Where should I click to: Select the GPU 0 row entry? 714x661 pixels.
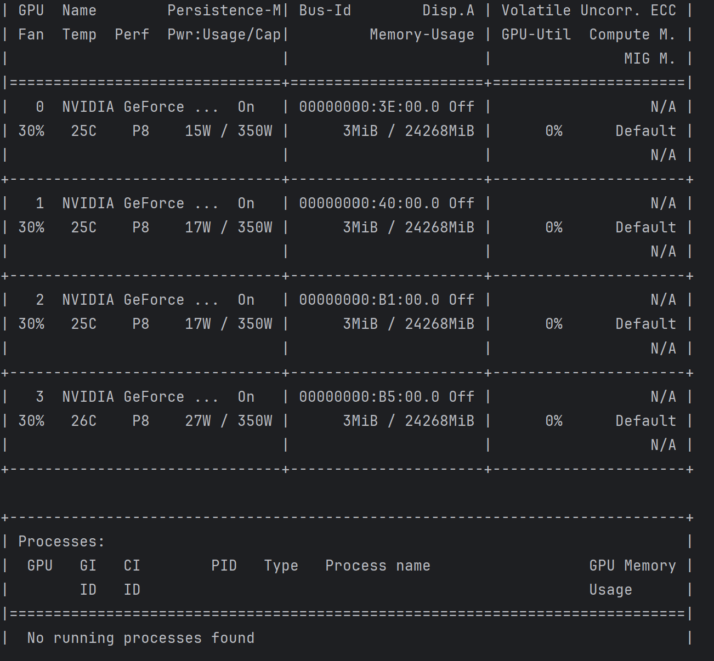(x=39, y=106)
